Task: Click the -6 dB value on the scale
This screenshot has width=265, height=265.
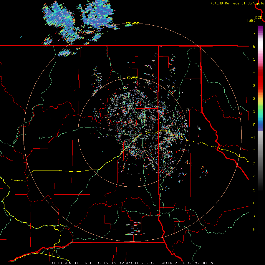Action: tap(253, 203)
